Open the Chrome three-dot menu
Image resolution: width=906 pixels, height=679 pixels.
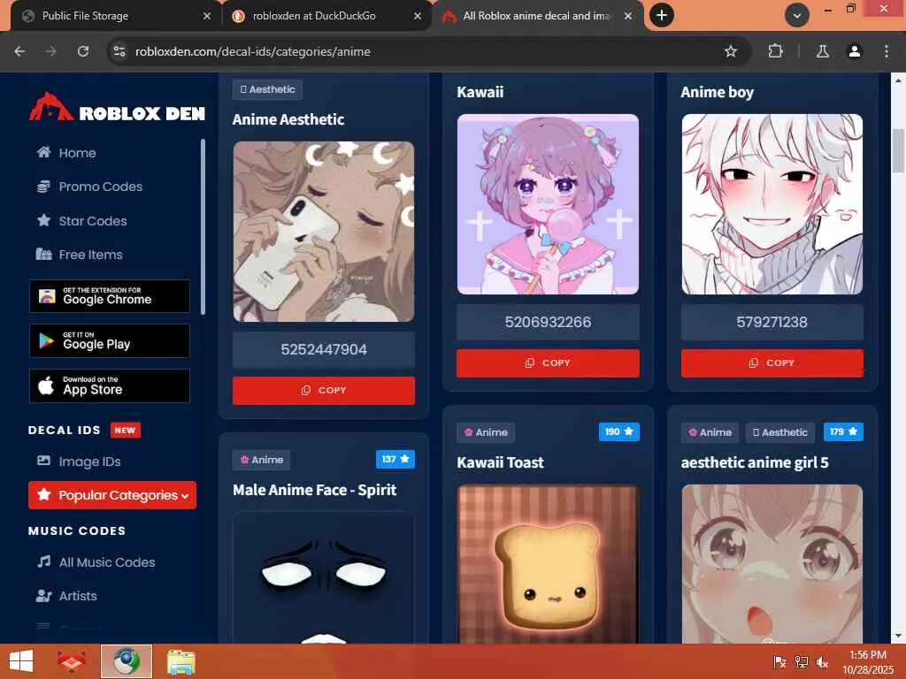click(887, 51)
